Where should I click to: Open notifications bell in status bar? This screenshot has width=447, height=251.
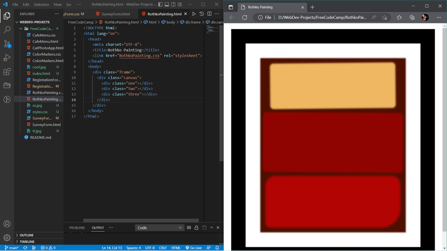217,248
